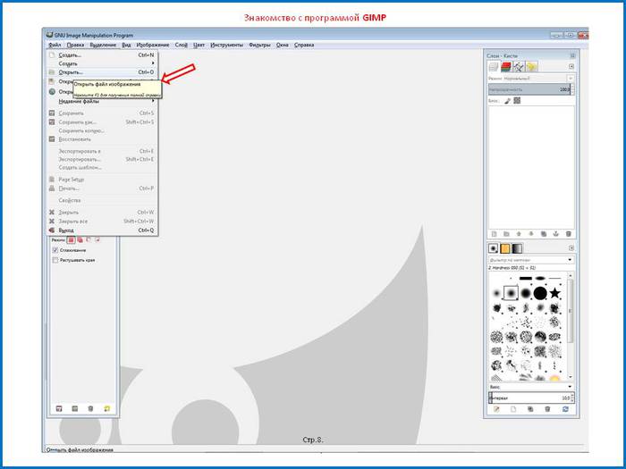Toggle the Сглаживание antialiasing checkbox
This screenshot has height=469, width=626.
(x=55, y=250)
